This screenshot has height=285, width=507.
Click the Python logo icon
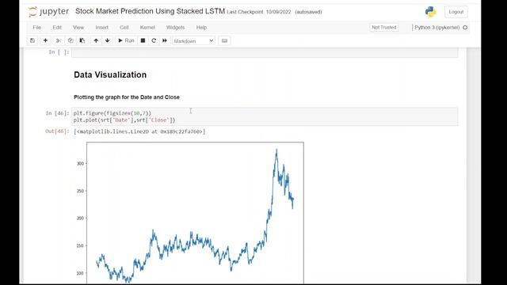pos(430,12)
